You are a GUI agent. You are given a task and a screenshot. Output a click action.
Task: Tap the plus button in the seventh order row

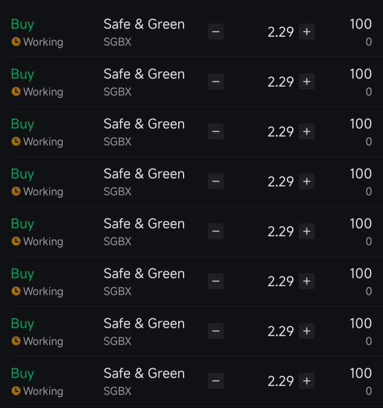[306, 331]
